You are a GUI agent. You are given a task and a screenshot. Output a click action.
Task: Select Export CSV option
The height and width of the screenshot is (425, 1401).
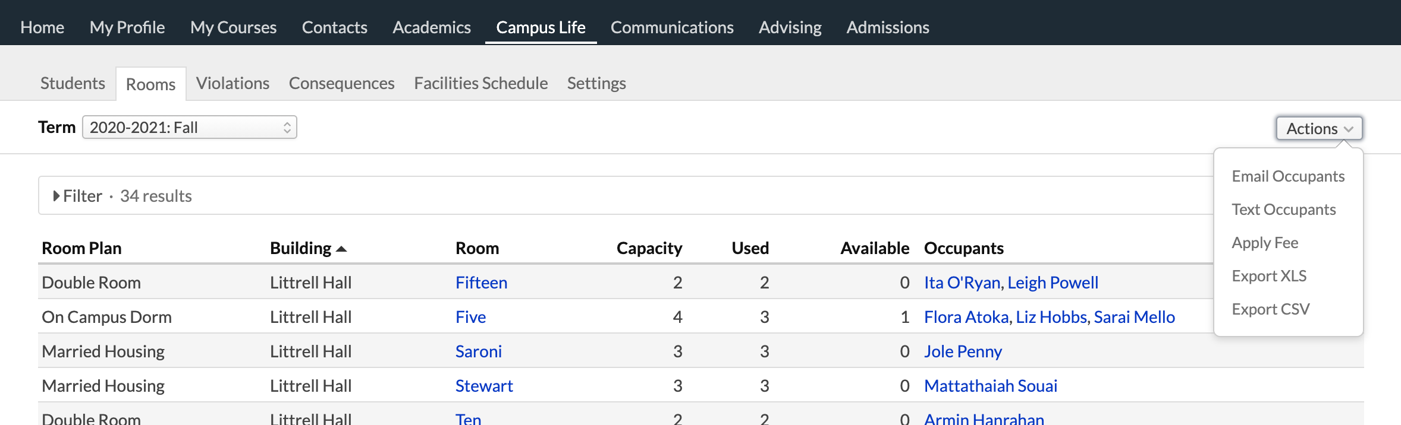[x=1270, y=309]
